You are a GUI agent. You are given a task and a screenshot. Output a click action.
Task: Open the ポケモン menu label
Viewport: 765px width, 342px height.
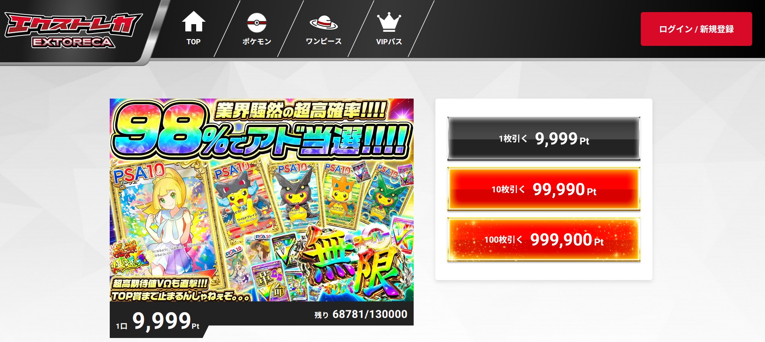click(x=256, y=41)
